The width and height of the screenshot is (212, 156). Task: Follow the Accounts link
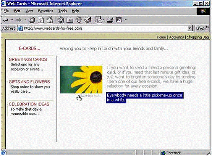176,37
